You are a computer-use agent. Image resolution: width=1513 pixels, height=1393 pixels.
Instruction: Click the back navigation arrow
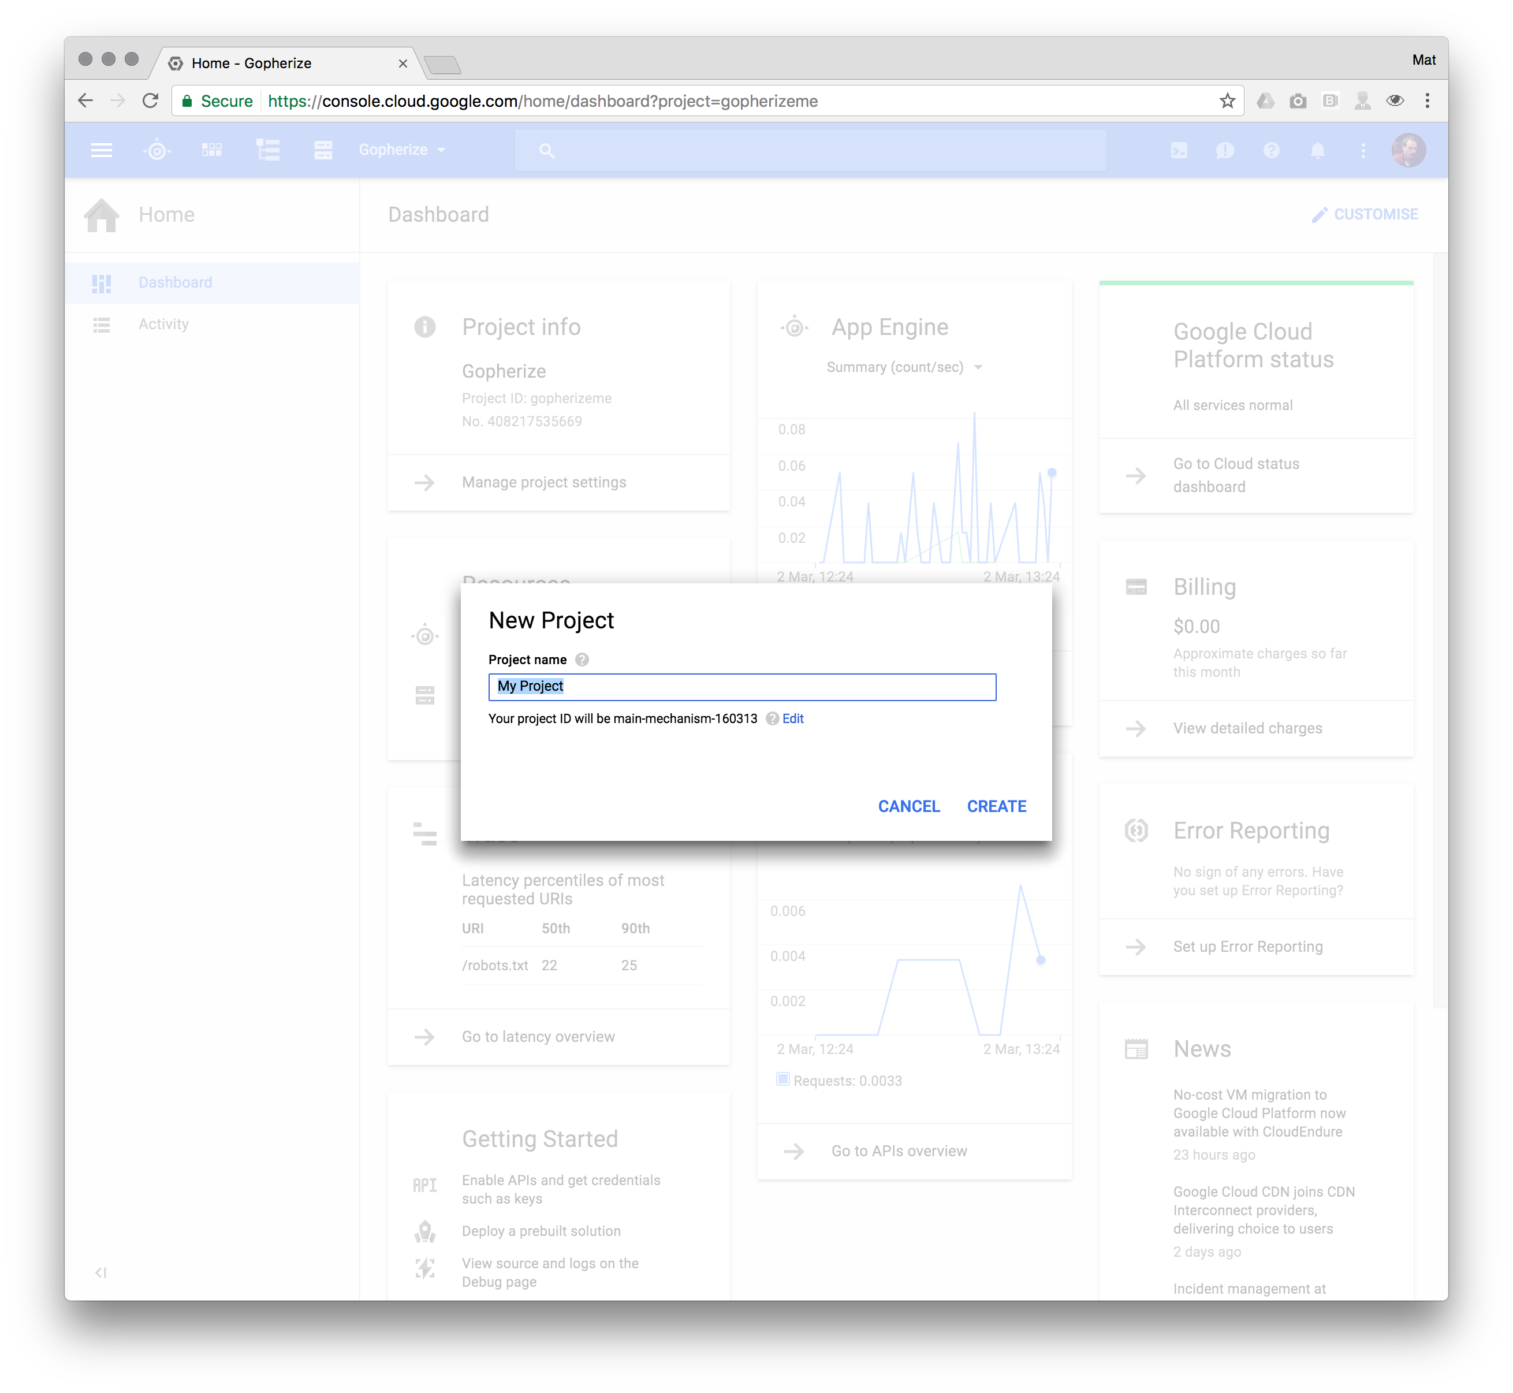[x=85, y=101]
